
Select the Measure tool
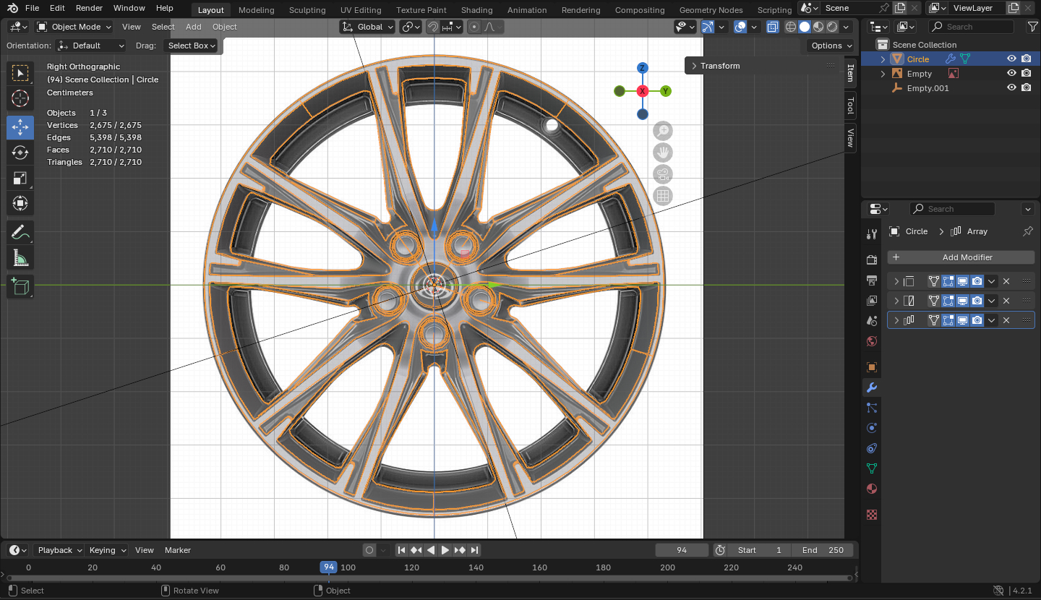coord(20,257)
